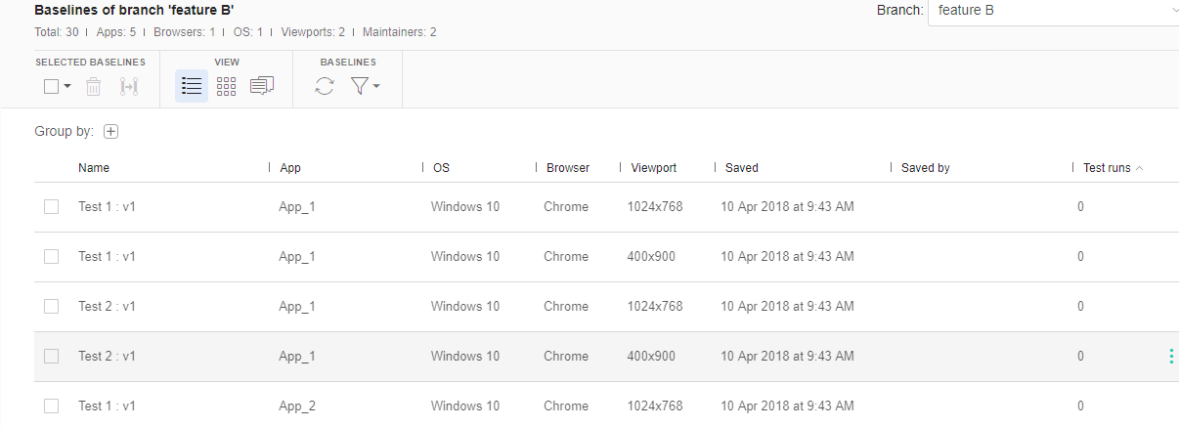Click the Viewport column header
1179x427 pixels.
pyautogui.click(x=654, y=168)
